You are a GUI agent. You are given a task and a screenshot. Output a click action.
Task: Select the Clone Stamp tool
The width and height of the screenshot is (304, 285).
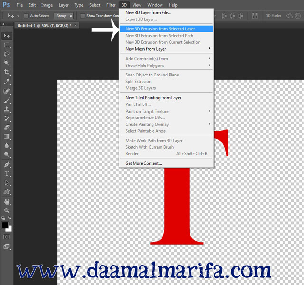tap(7, 109)
